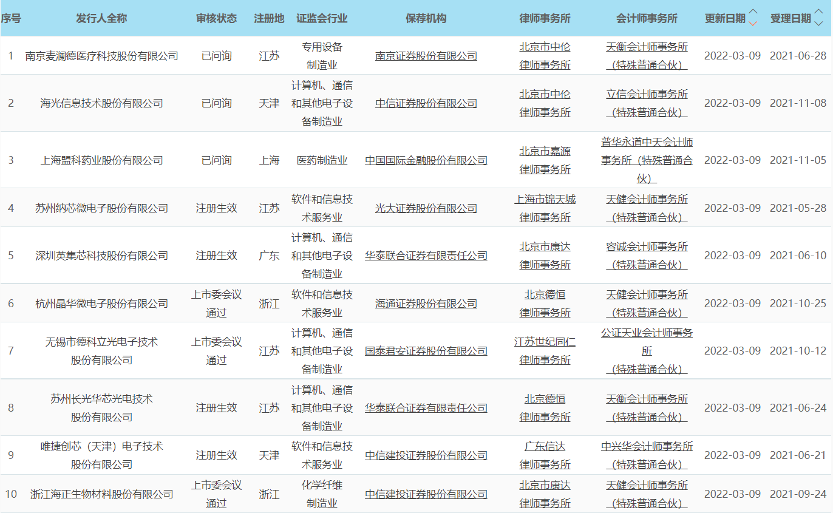This screenshot has width=833, height=513.
Task: Open 天衡会计师事务所 link for 苏州长光华芯
Action: click(x=647, y=408)
